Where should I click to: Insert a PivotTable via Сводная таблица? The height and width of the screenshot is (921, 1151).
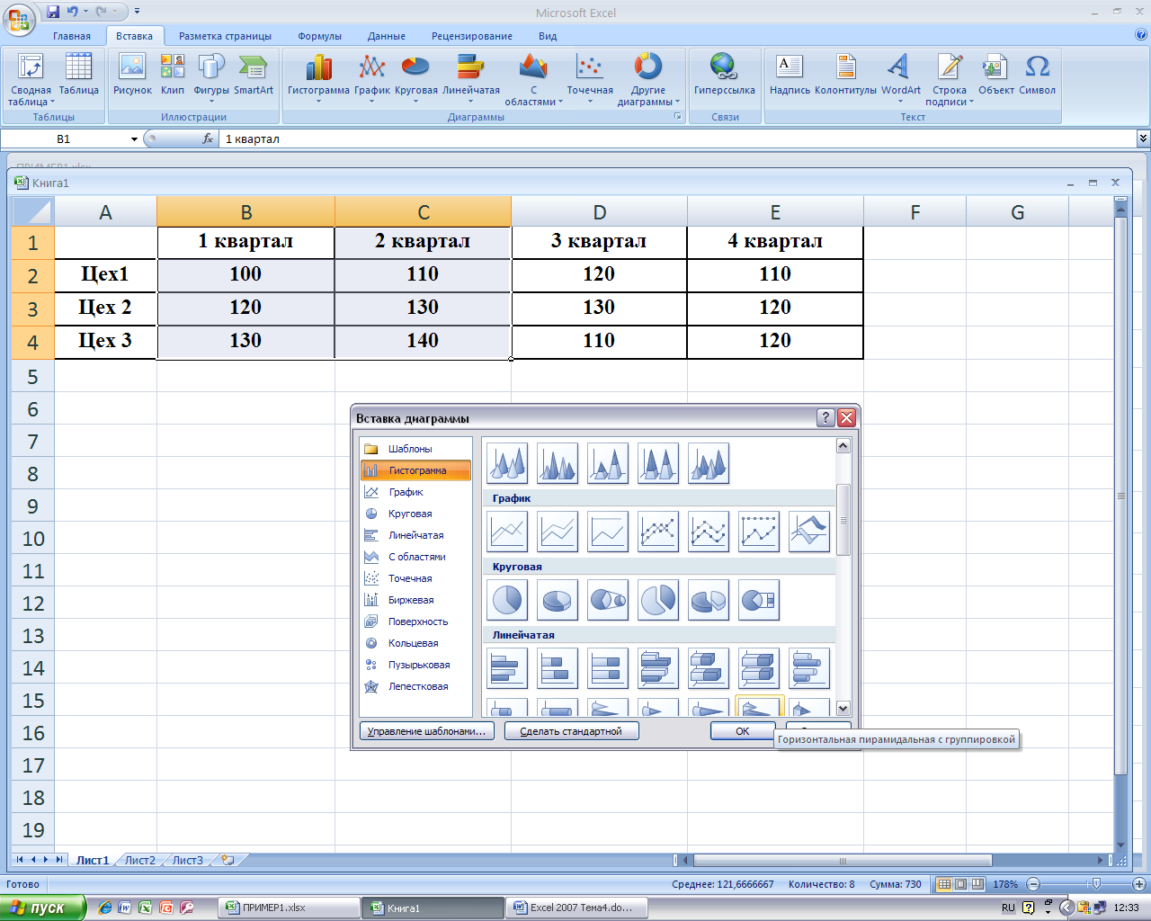point(31,79)
